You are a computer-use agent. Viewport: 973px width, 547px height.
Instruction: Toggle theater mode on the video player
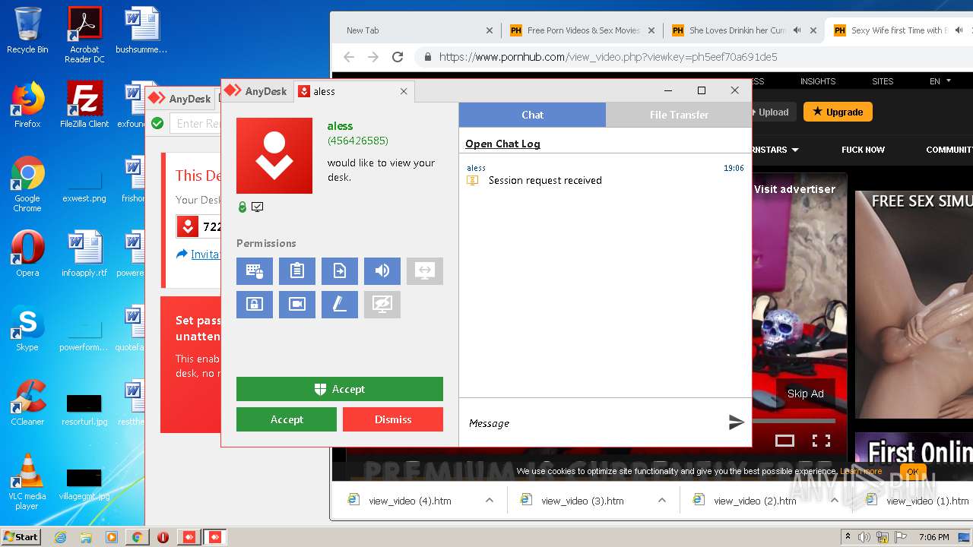point(784,441)
